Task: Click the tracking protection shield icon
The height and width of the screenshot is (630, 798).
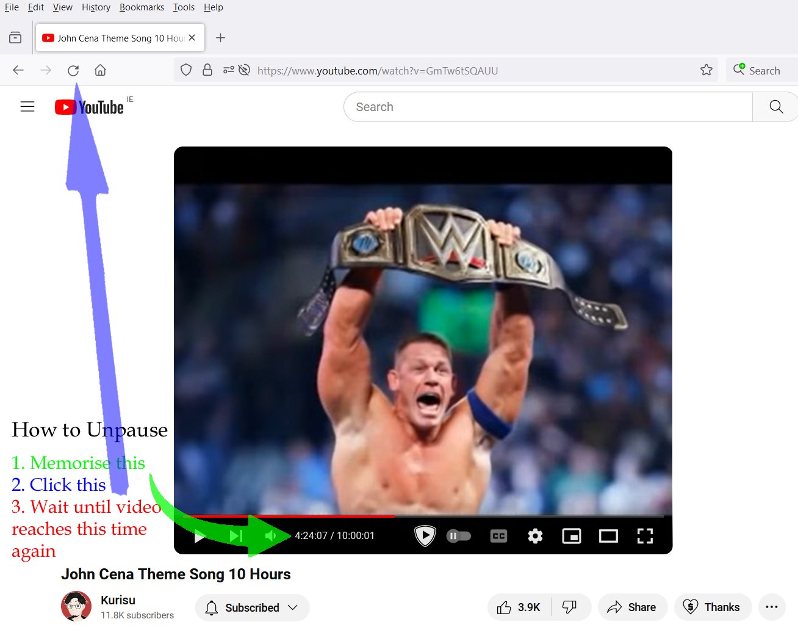Action: point(186,70)
